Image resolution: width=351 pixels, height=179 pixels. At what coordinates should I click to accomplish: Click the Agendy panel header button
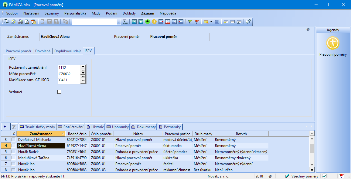pos(333,30)
